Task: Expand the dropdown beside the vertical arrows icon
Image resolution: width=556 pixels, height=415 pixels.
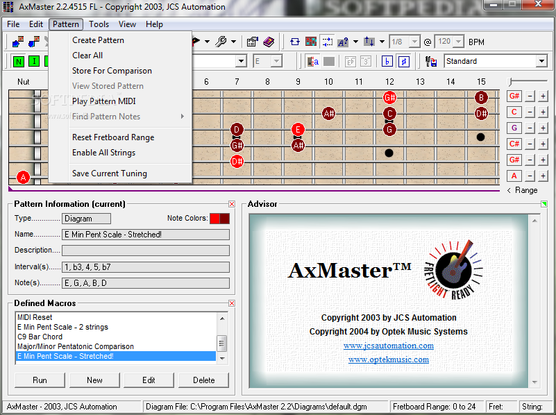Action: [x=382, y=42]
